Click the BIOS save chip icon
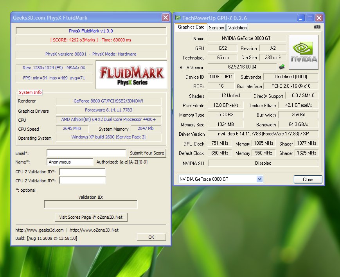 pos(282,67)
